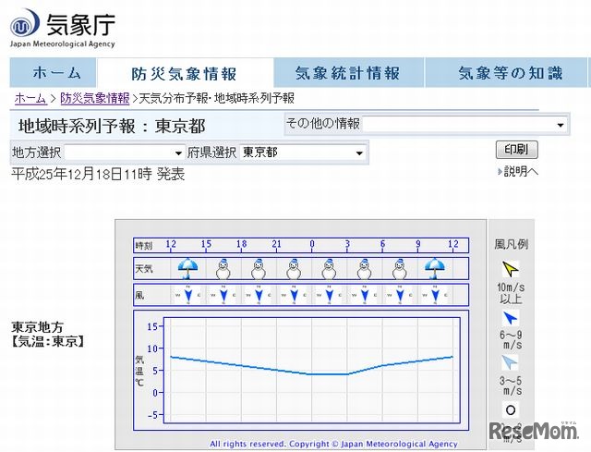Expand the その他の情報 dropdown
The height and width of the screenshot is (452, 591).
pyautogui.click(x=465, y=124)
